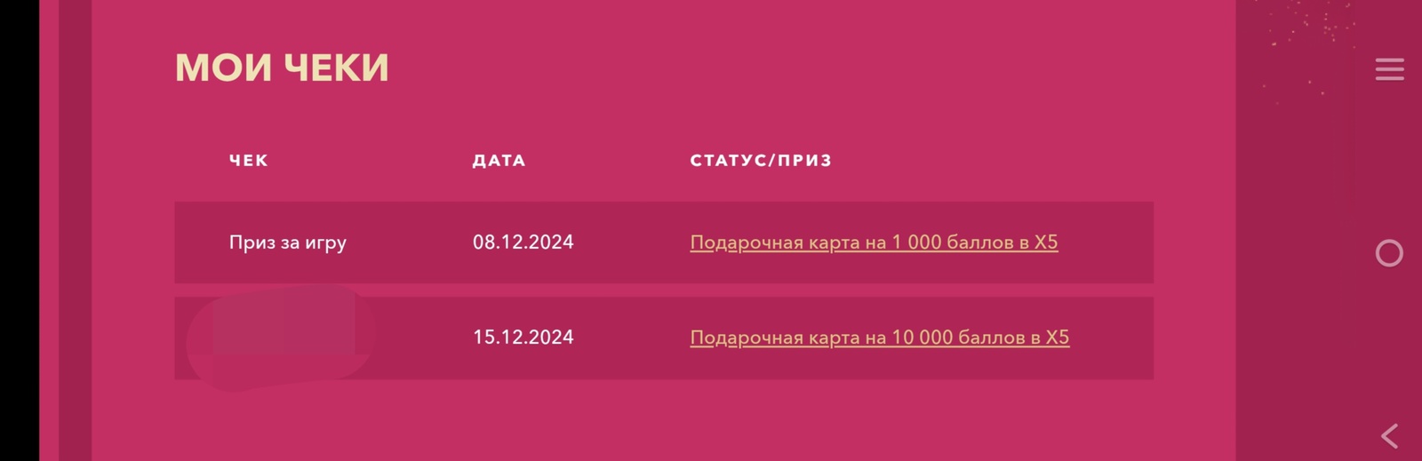Click the МОИ ЧЕКИ page heading
Viewport: 1422px width, 461px height.
[282, 68]
